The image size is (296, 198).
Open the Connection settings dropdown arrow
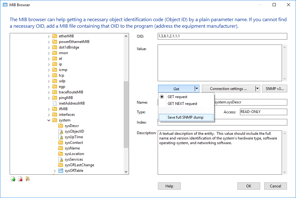[x=257, y=89]
